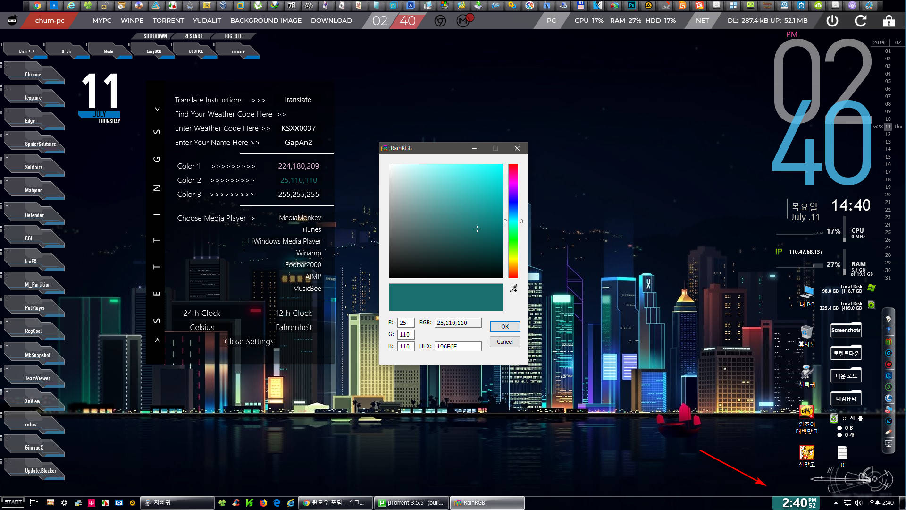The width and height of the screenshot is (906, 510).
Task: Open DOWNLOAD menu item
Action: (x=331, y=21)
